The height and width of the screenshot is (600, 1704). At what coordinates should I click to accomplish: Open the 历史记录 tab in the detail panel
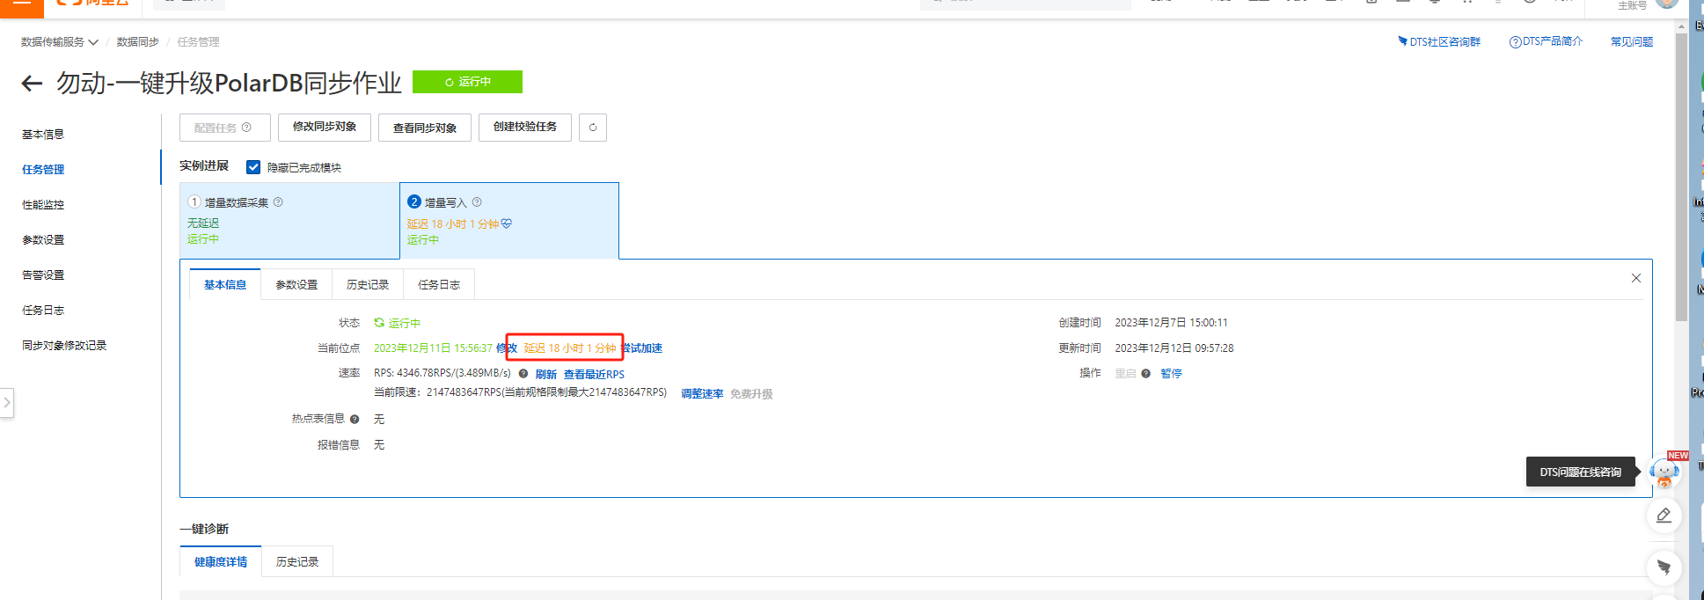(368, 285)
